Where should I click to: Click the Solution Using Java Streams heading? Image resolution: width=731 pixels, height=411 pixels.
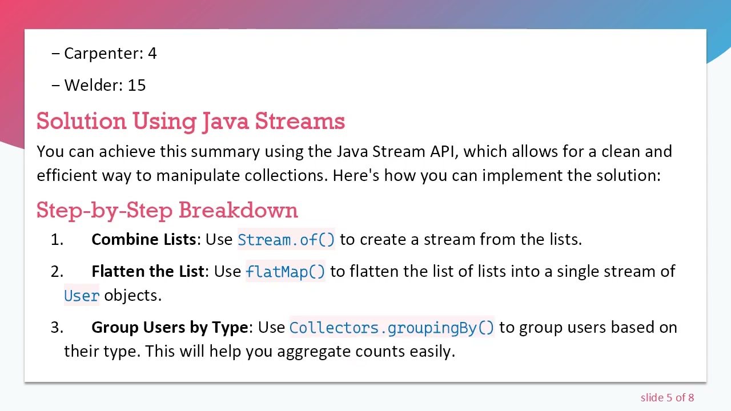191,121
